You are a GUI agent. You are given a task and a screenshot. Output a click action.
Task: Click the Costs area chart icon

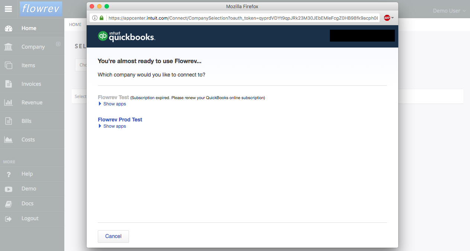pos(9,140)
